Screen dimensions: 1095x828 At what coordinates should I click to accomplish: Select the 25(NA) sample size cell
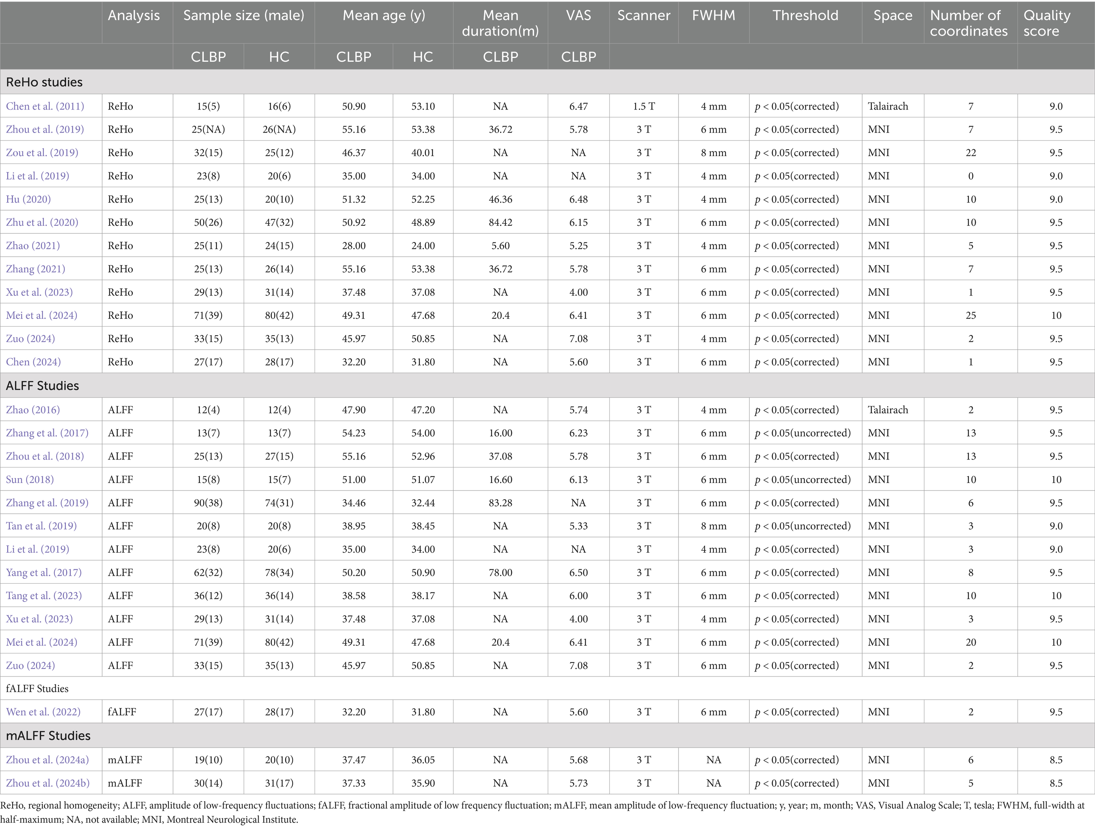click(208, 129)
